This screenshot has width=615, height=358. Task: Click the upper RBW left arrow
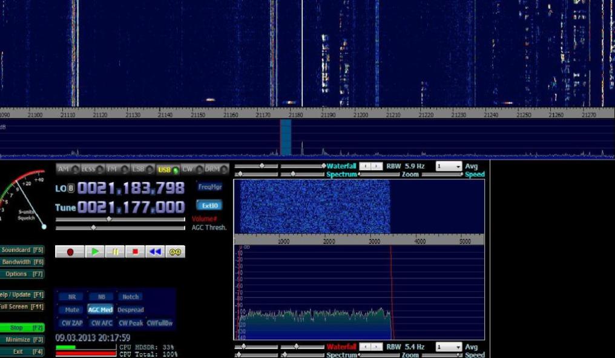click(364, 166)
